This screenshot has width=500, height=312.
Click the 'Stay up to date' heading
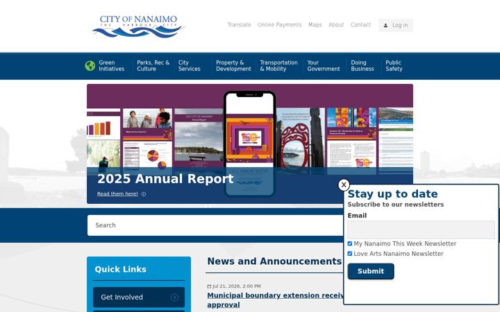coord(392,194)
